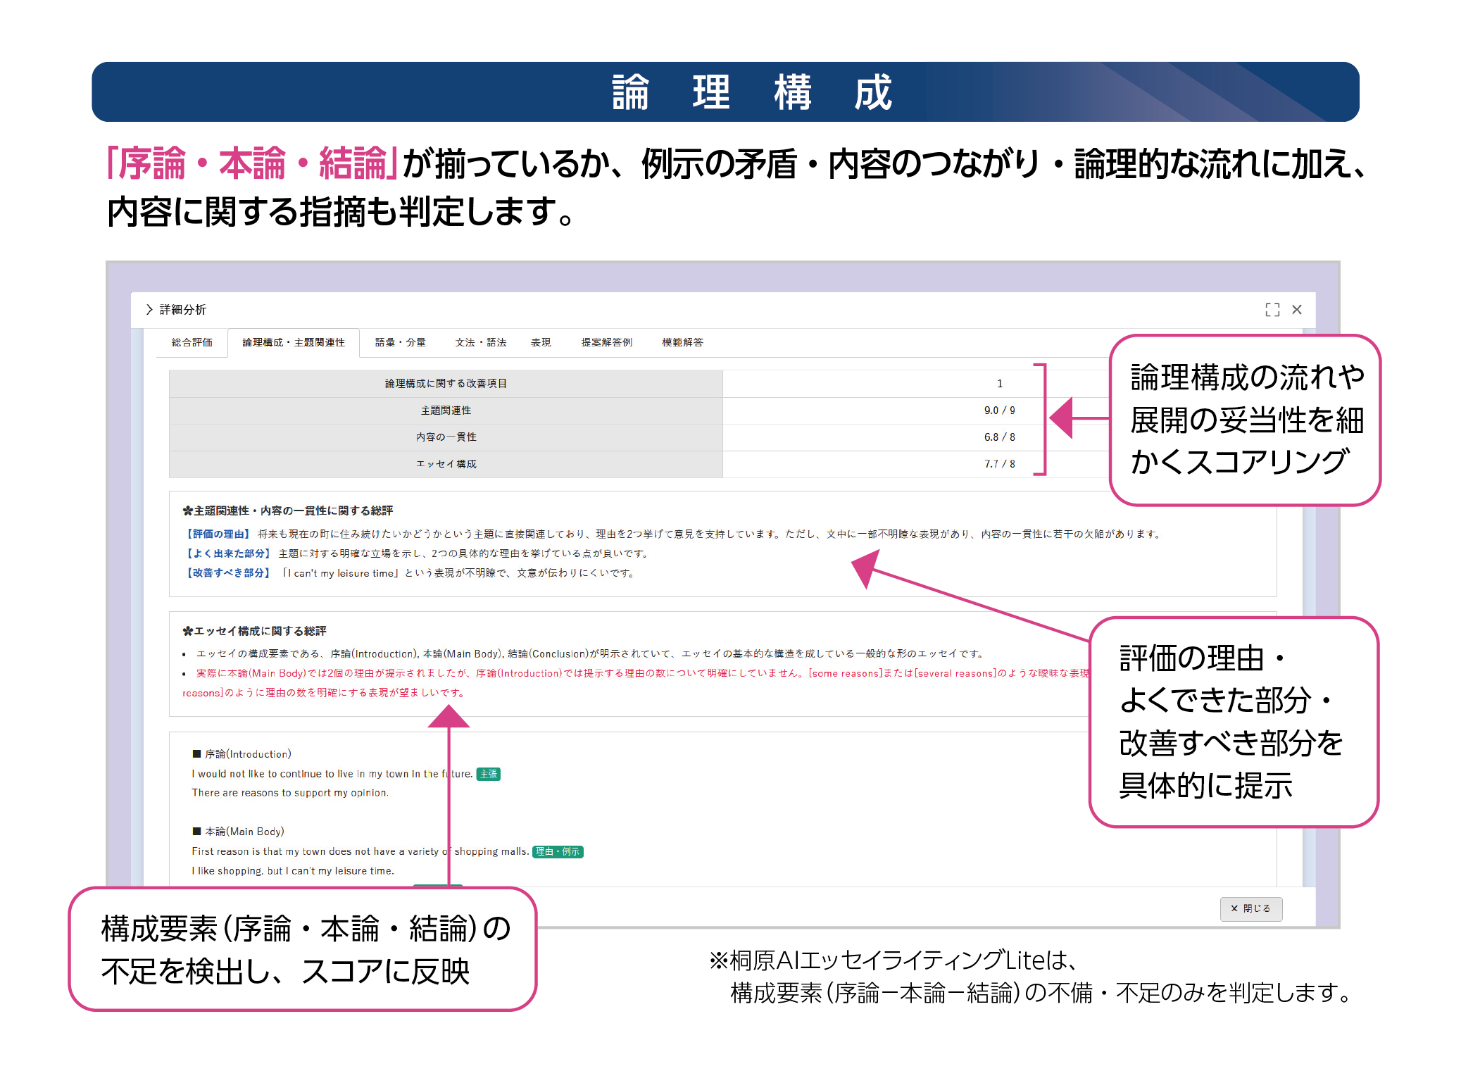Click the green 理由・例示 tag

558,851
